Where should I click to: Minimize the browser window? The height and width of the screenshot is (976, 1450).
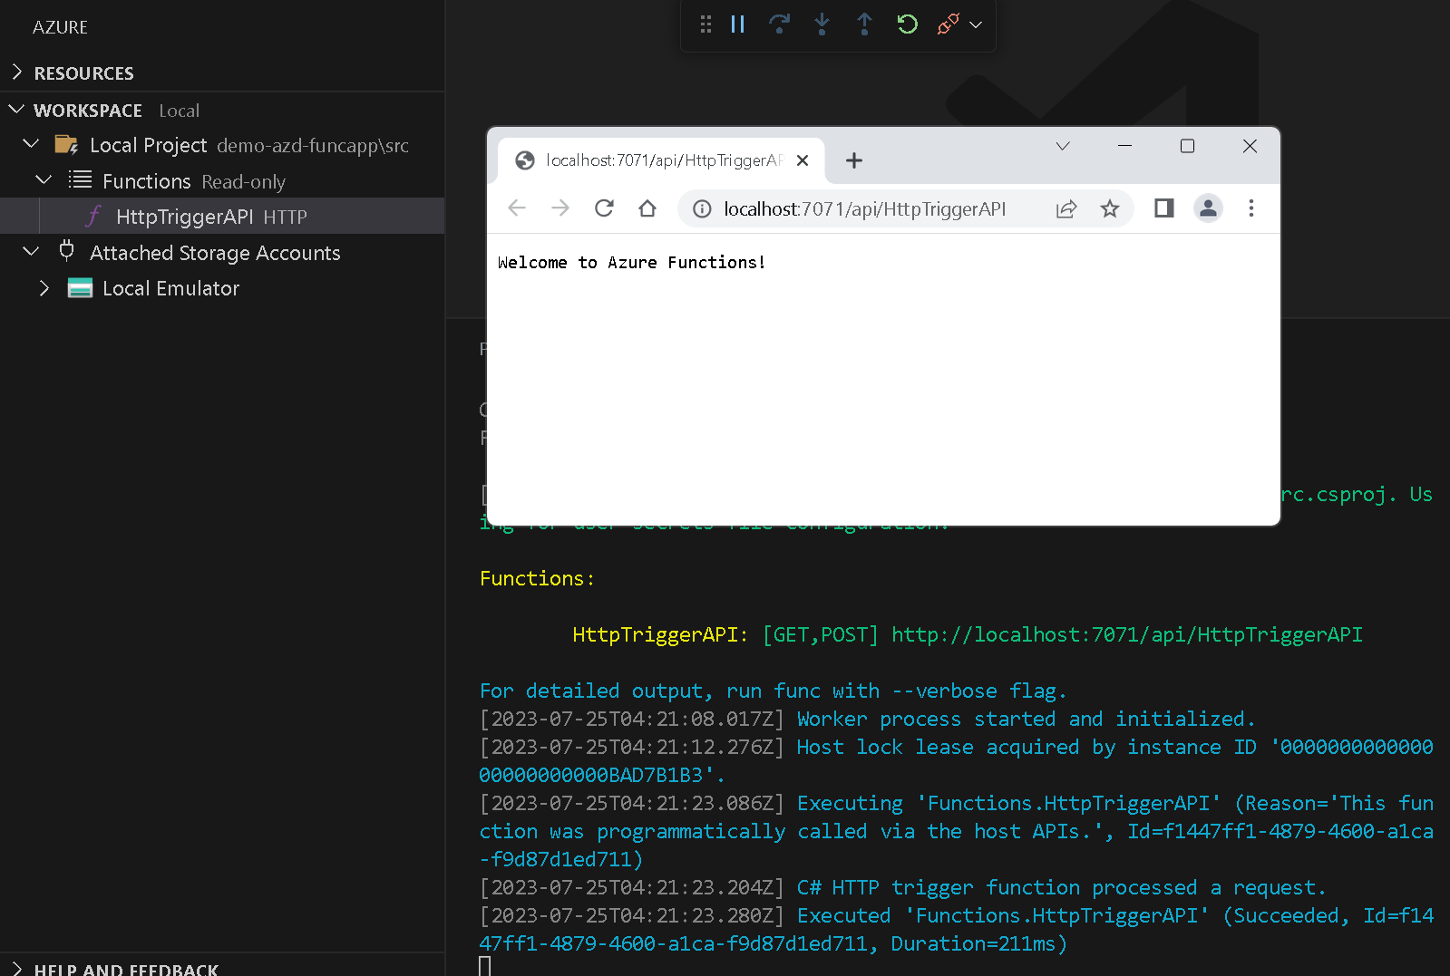coord(1124,146)
